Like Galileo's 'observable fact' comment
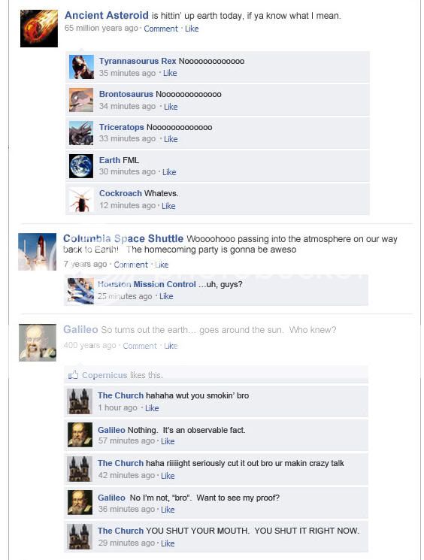Image resolution: width=424 pixels, height=560 pixels. pyautogui.click(x=168, y=441)
